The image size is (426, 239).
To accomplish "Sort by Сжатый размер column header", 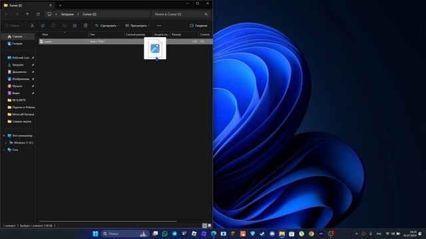I will point(138,35).
